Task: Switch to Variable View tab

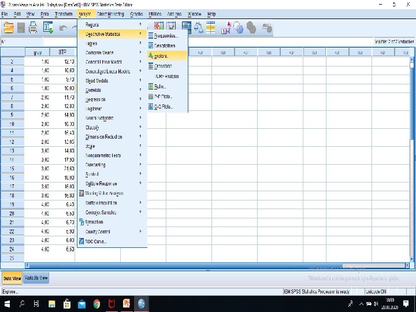Action: [x=36, y=278]
